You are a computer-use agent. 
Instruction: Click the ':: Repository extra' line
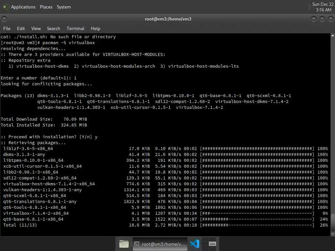pyautogui.click(x=26, y=60)
